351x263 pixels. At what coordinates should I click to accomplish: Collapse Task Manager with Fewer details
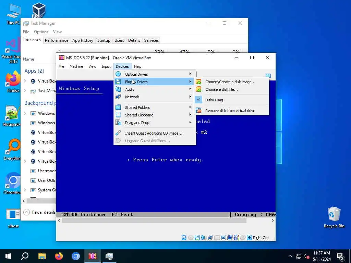pos(39,212)
